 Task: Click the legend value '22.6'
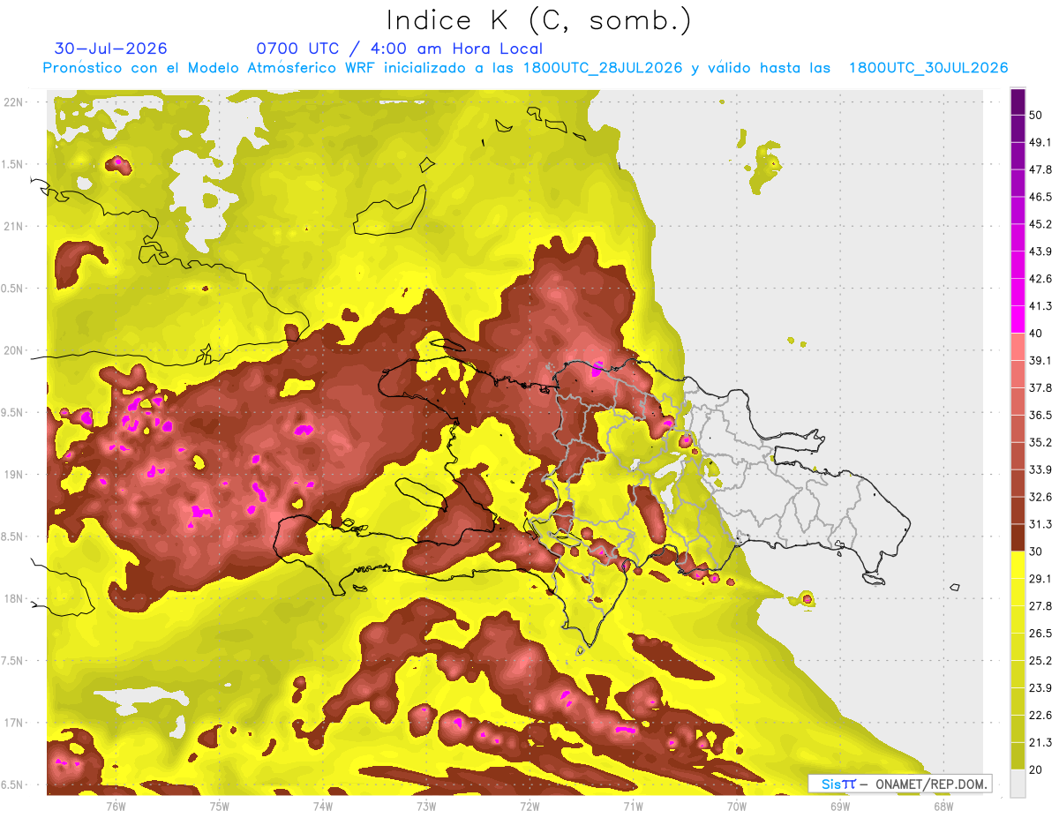point(1040,716)
